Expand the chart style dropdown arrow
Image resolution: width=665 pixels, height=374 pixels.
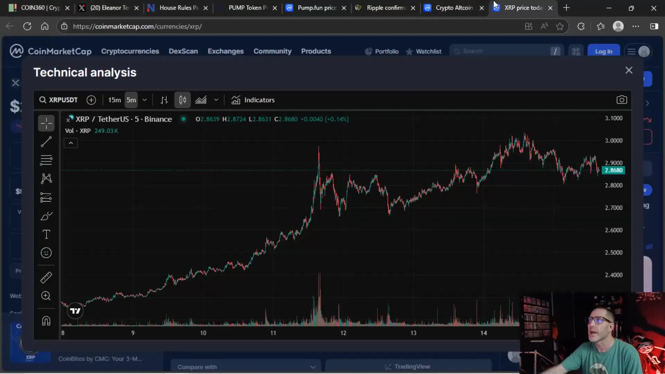pyautogui.click(x=216, y=100)
